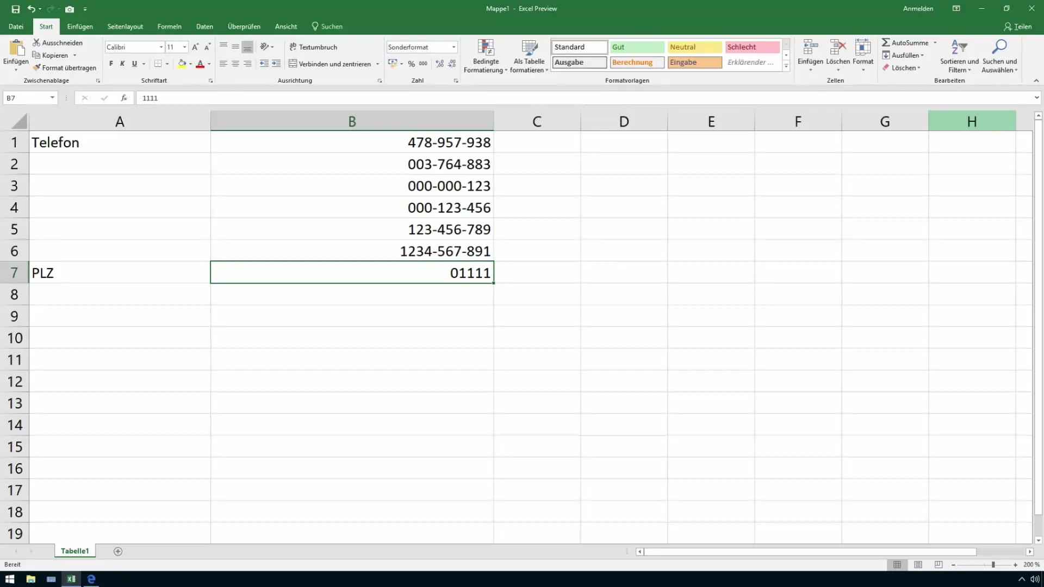1044x587 pixels.
Task: Toggle bold F formatting
Action: tap(111, 64)
